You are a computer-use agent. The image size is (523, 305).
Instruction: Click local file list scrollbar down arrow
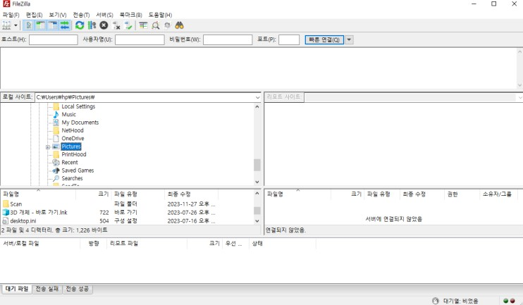click(257, 221)
